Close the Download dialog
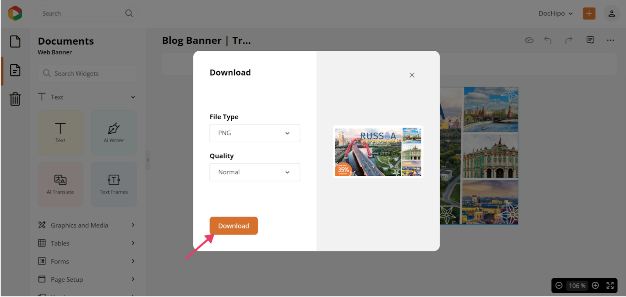 [x=412, y=75]
